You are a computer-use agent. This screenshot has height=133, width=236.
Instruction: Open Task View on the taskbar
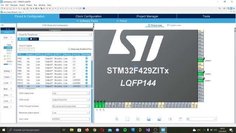pyautogui.click(x=64, y=130)
